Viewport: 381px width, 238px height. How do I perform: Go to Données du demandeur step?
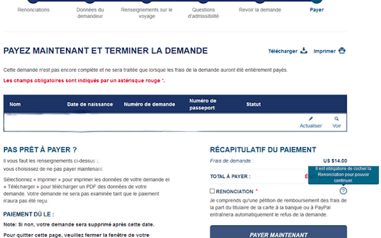click(90, 13)
